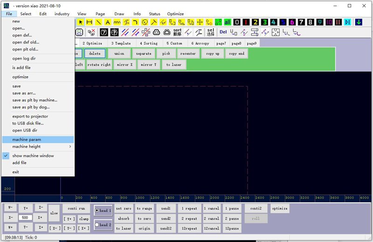Viewport: 373px width, 242px height.
Task: Select the head 2 radio button
Action: coord(97,224)
